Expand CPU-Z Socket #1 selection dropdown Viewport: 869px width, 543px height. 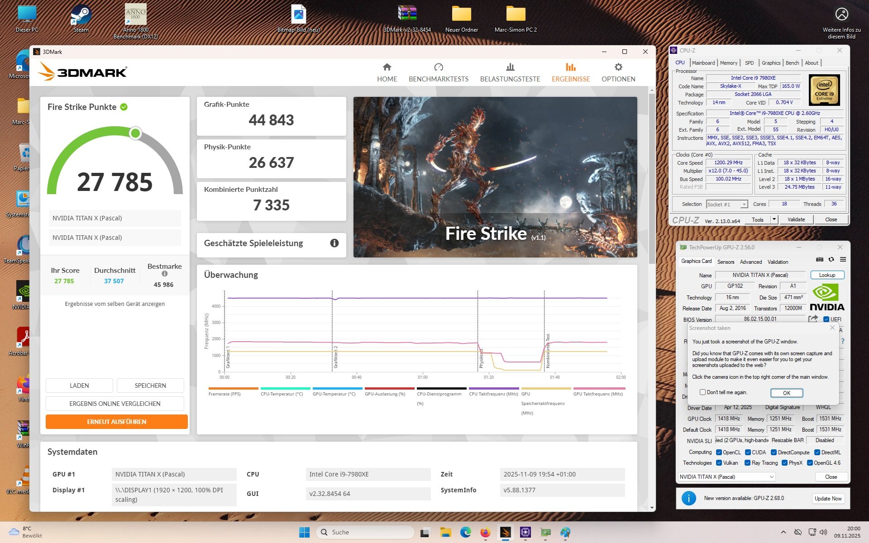(744, 205)
